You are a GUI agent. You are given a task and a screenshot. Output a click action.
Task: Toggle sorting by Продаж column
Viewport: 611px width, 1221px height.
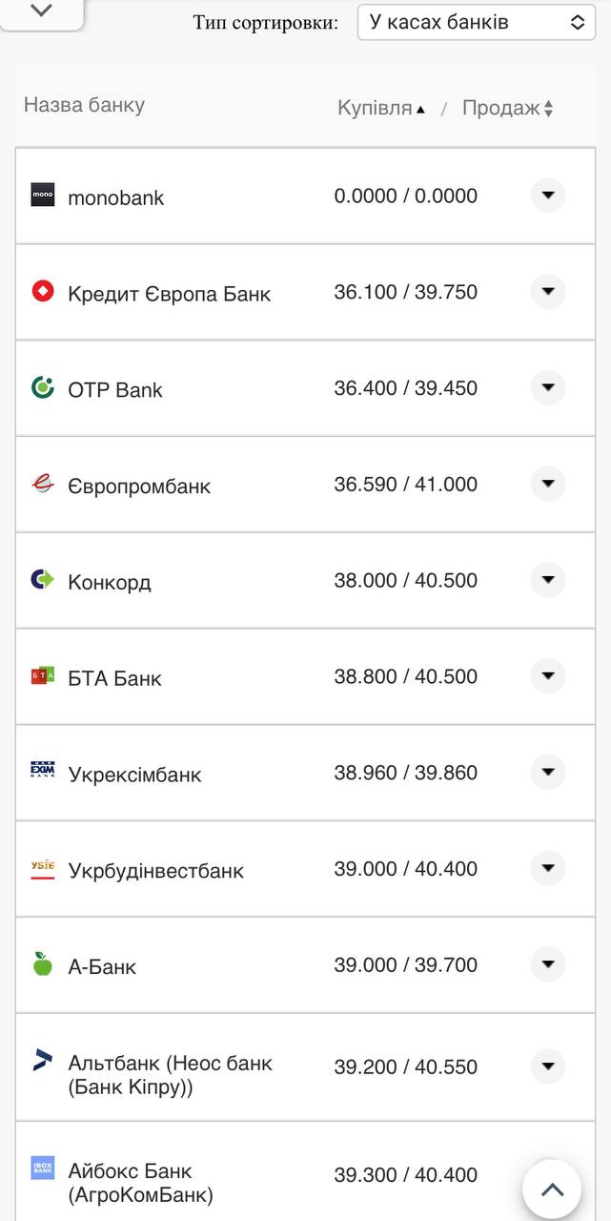(506, 108)
